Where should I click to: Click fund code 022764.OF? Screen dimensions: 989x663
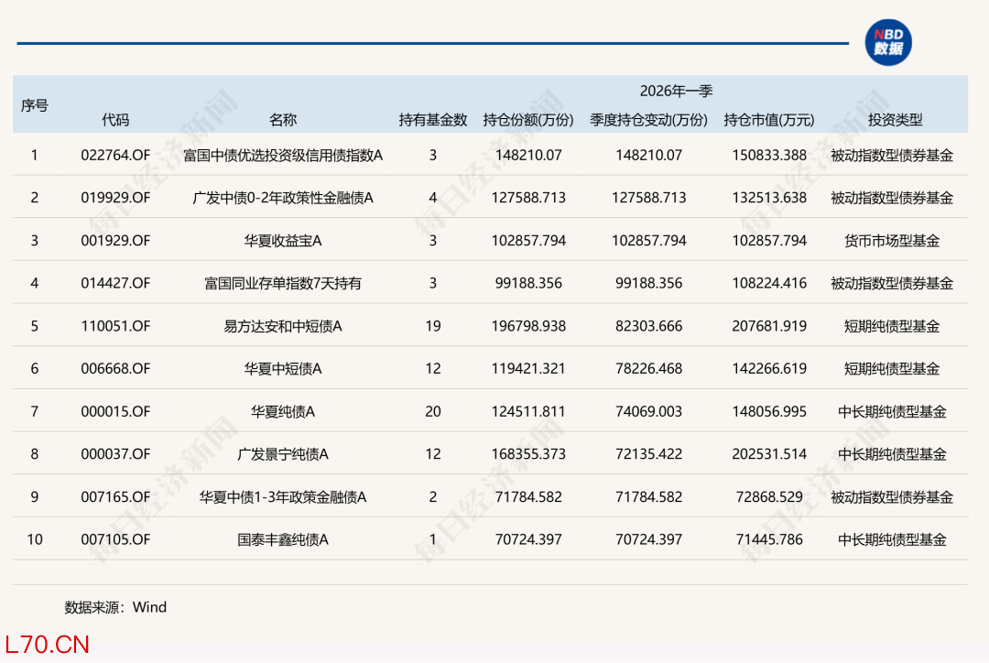coord(115,156)
